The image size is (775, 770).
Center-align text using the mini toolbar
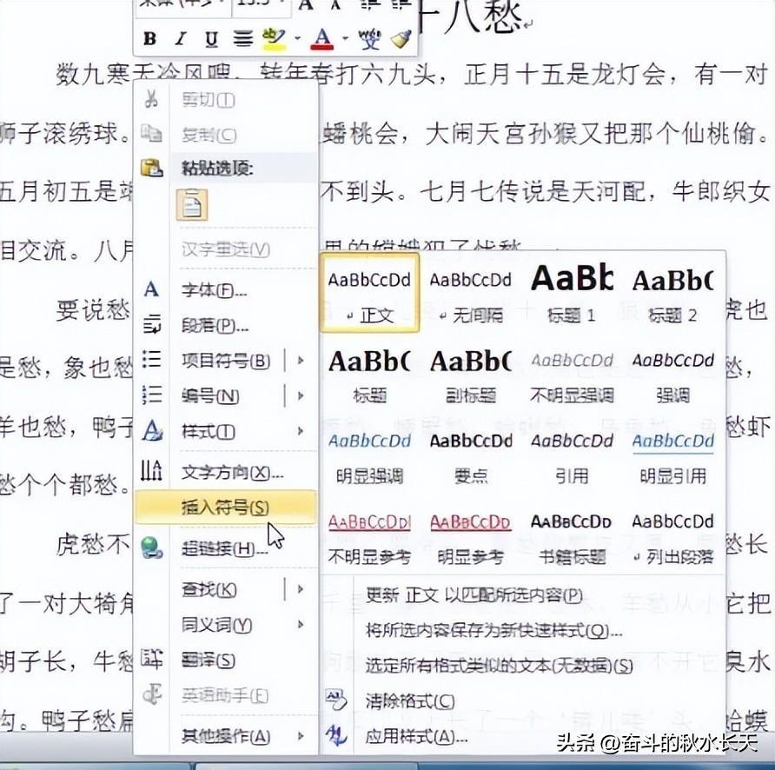(242, 38)
